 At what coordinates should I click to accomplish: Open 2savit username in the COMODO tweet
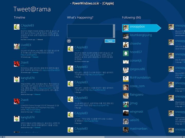pos(25,100)
